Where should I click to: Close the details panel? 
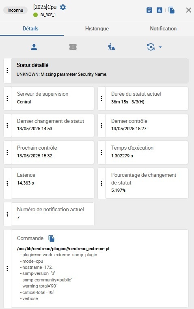(188, 10)
